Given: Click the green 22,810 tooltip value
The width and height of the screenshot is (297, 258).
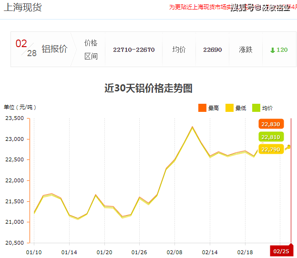Looking at the screenshot, I should click(x=271, y=137).
